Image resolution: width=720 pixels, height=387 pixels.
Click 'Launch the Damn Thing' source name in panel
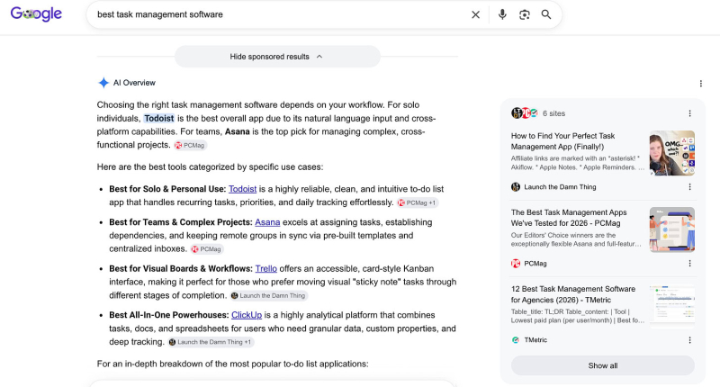[560, 187]
